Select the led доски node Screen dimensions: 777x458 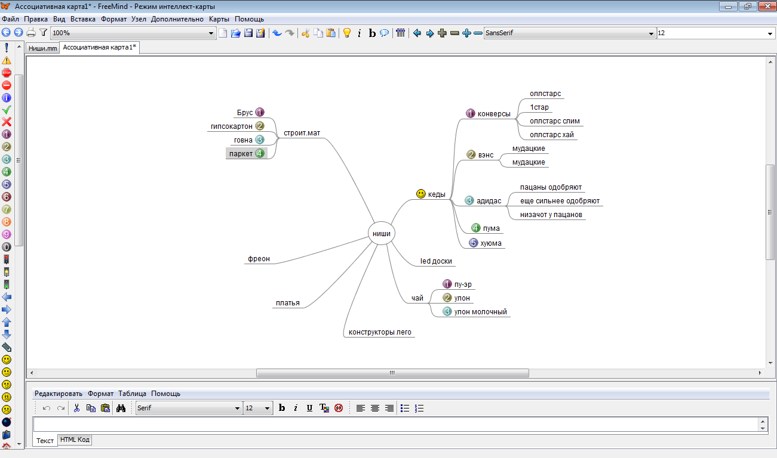436,261
